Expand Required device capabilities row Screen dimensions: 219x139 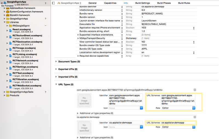[x=78, y=56]
